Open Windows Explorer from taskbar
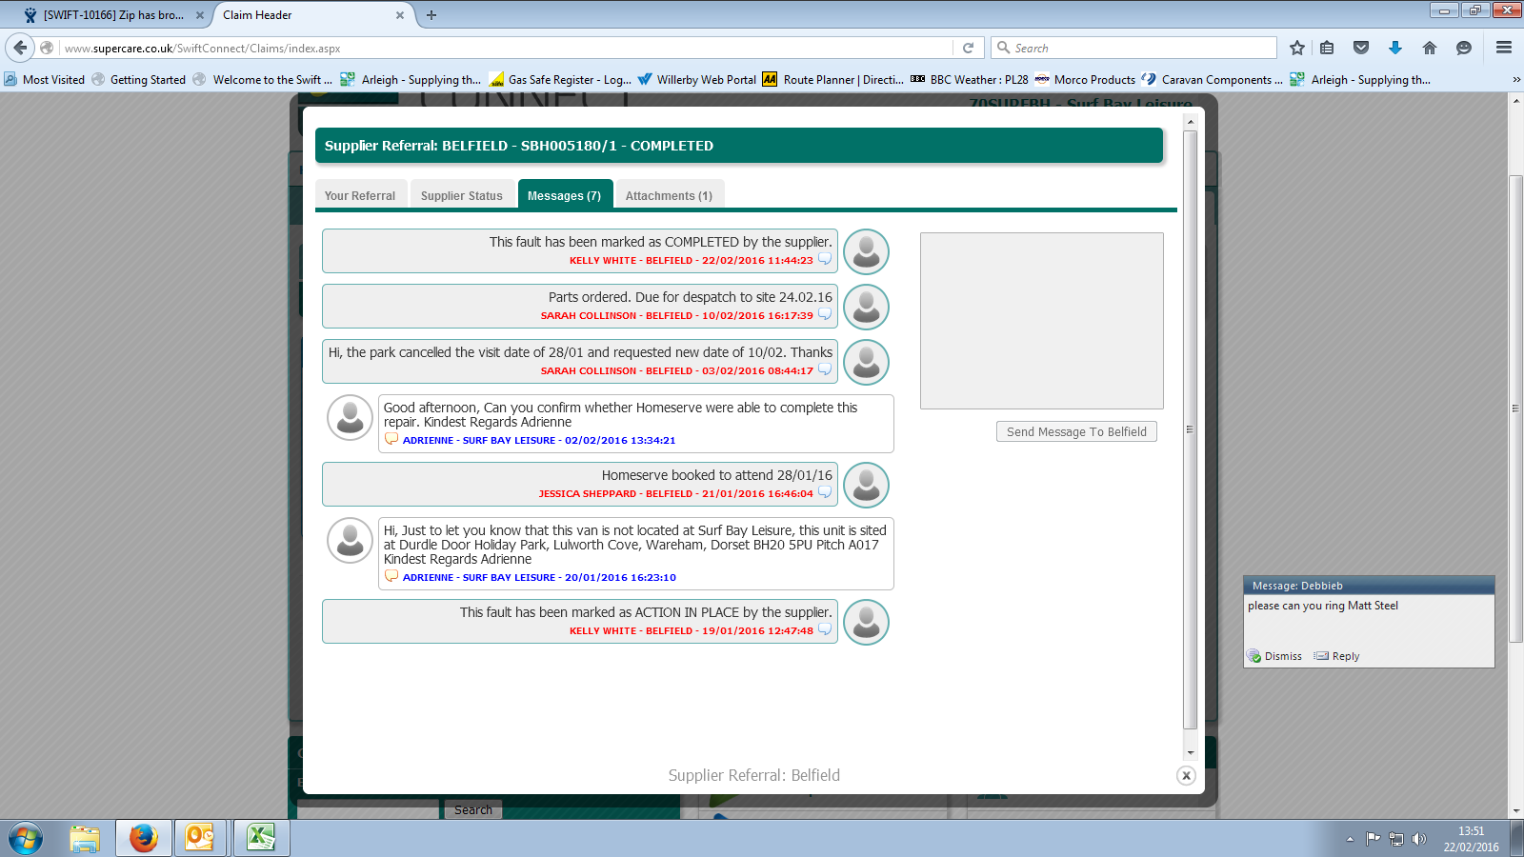The image size is (1524, 857). pyautogui.click(x=85, y=839)
